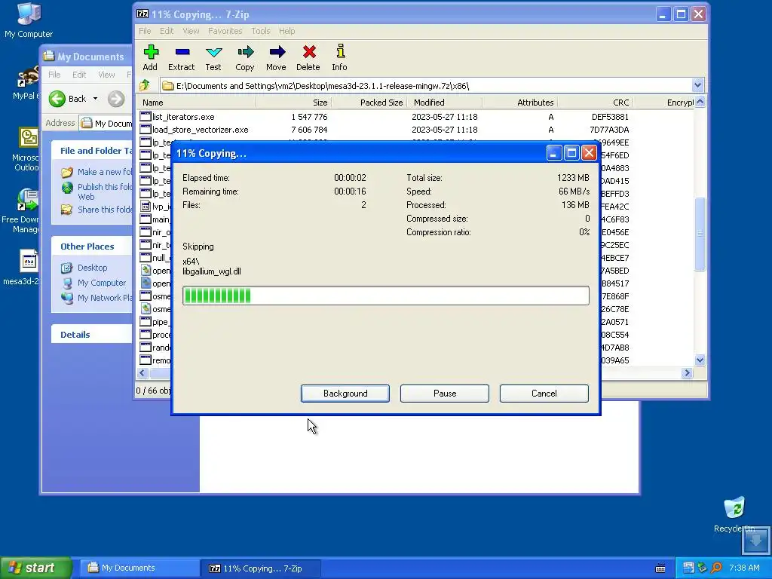The height and width of the screenshot is (579, 772).
Task: Click Publish this folder to the Web link
Action: pyautogui.click(x=96, y=191)
